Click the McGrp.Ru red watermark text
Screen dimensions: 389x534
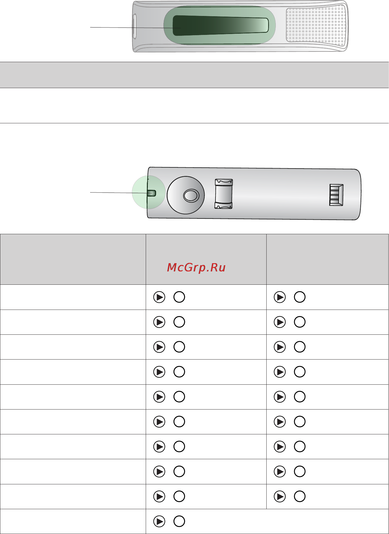(196, 267)
